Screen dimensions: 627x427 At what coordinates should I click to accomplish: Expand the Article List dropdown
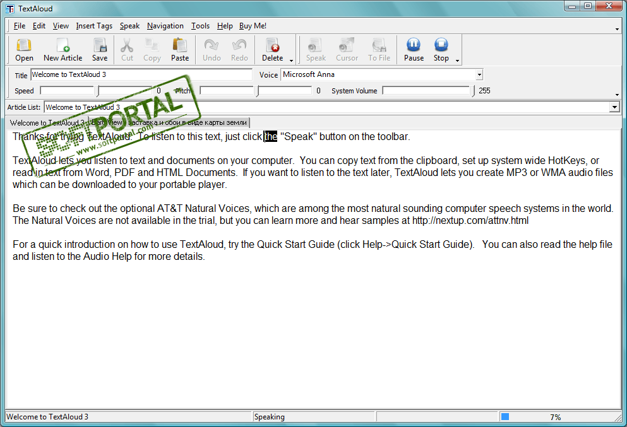[614, 107]
